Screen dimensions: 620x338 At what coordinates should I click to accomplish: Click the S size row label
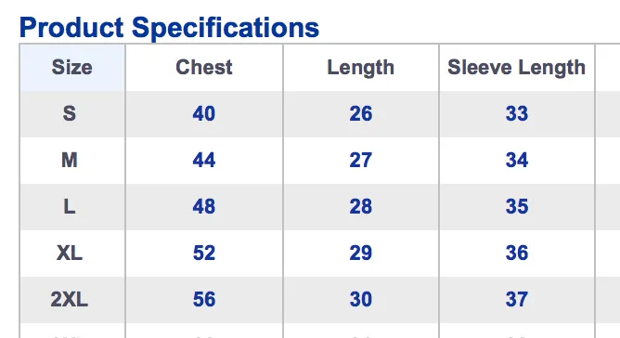click(70, 113)
